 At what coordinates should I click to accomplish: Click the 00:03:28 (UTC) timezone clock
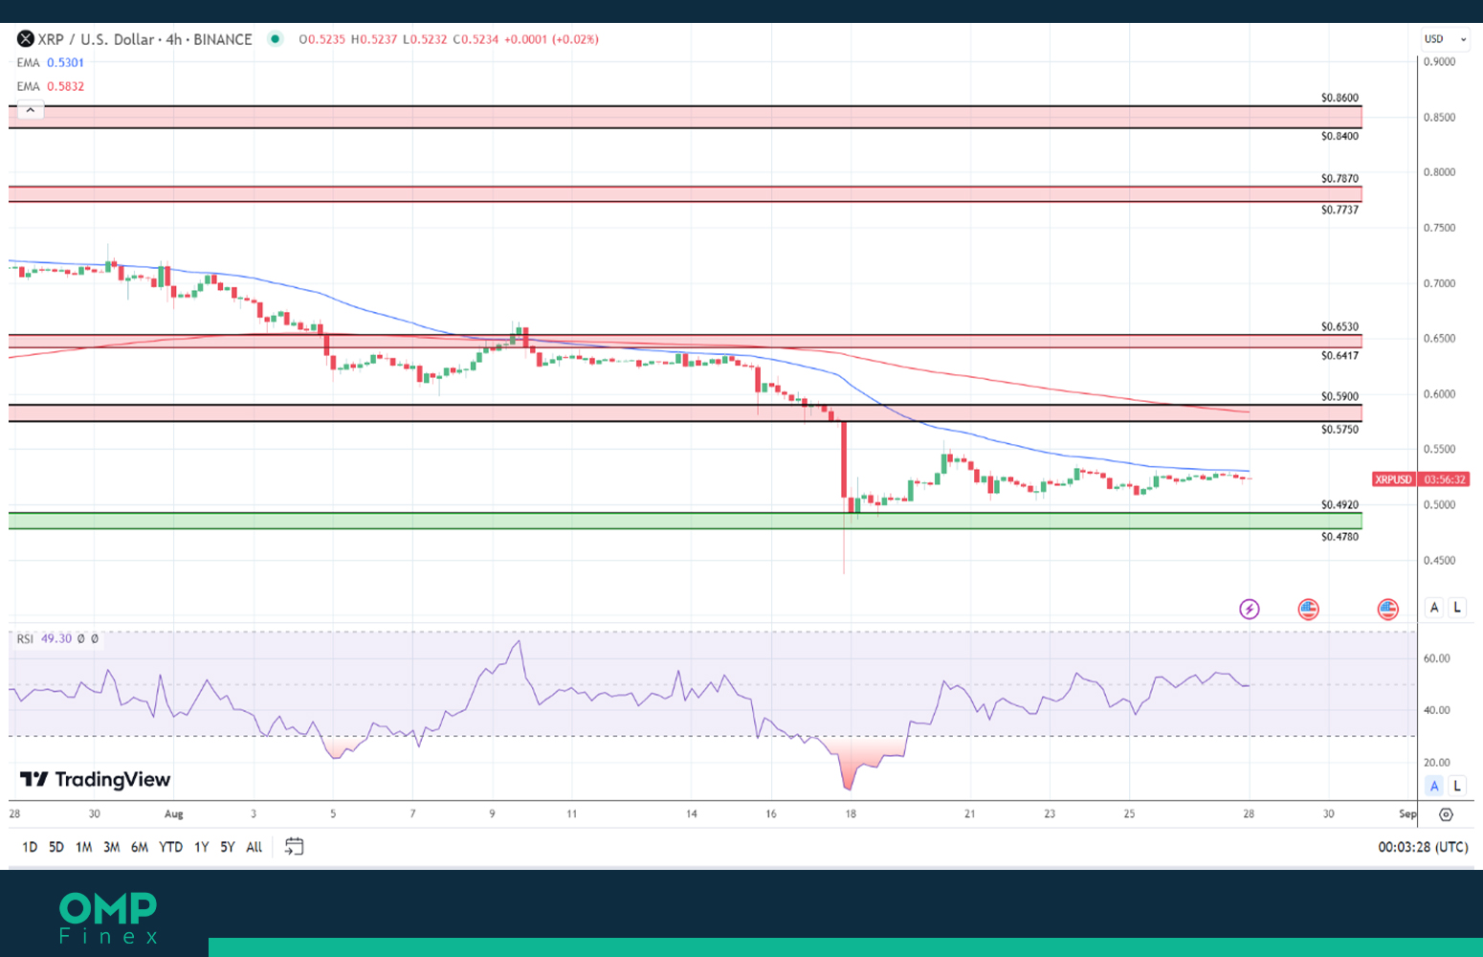(1423, 847)
